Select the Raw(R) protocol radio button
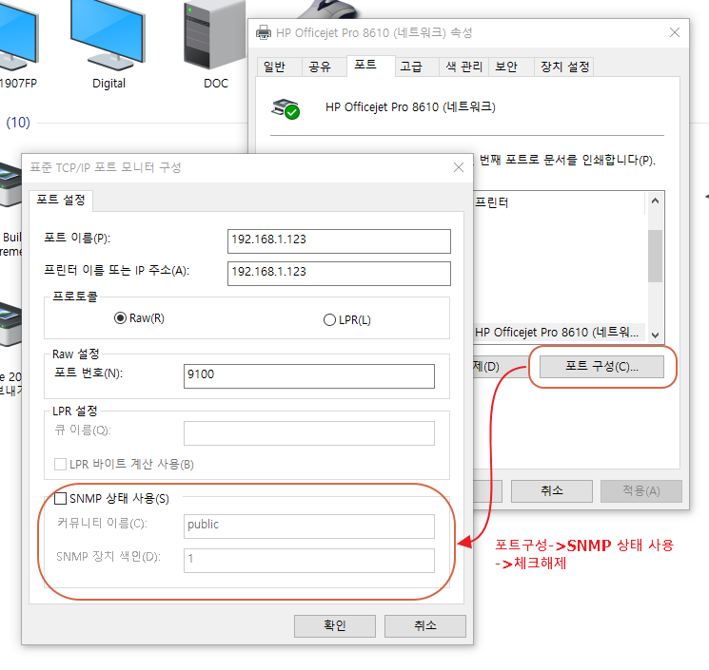This screenshot has width=709, height=670. pos(120,318)
